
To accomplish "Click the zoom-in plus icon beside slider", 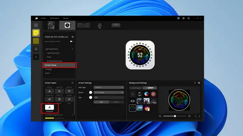I will pyautogui.click(x=189, y=116).
